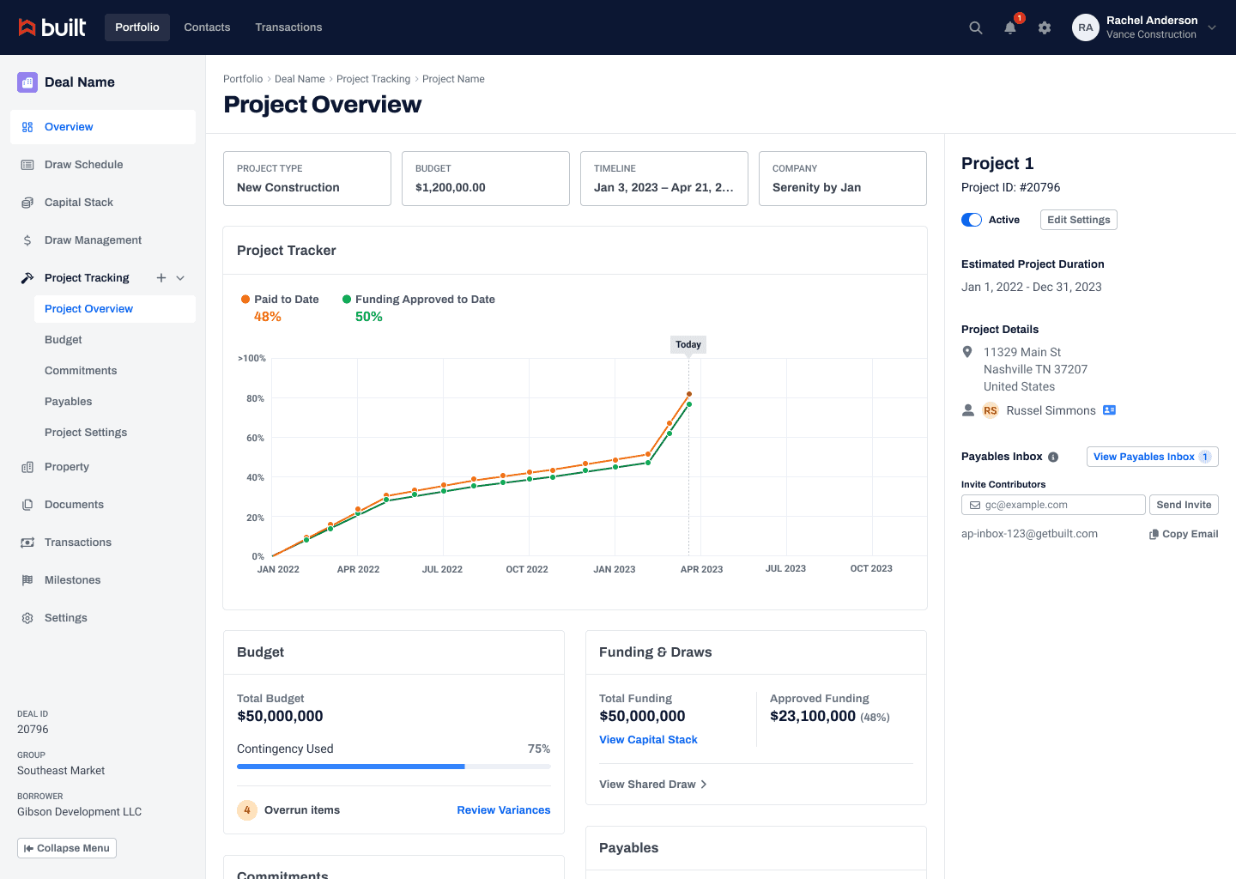The width and height of the screenshot is (1236, 879).
Task: Click the Project Tracking hammer icon
Action: coord(27,278)
